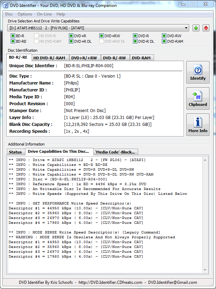Click the Unique Disc Identifier value
The width and height of the screenshot is (216, 289).
[89, 66]
